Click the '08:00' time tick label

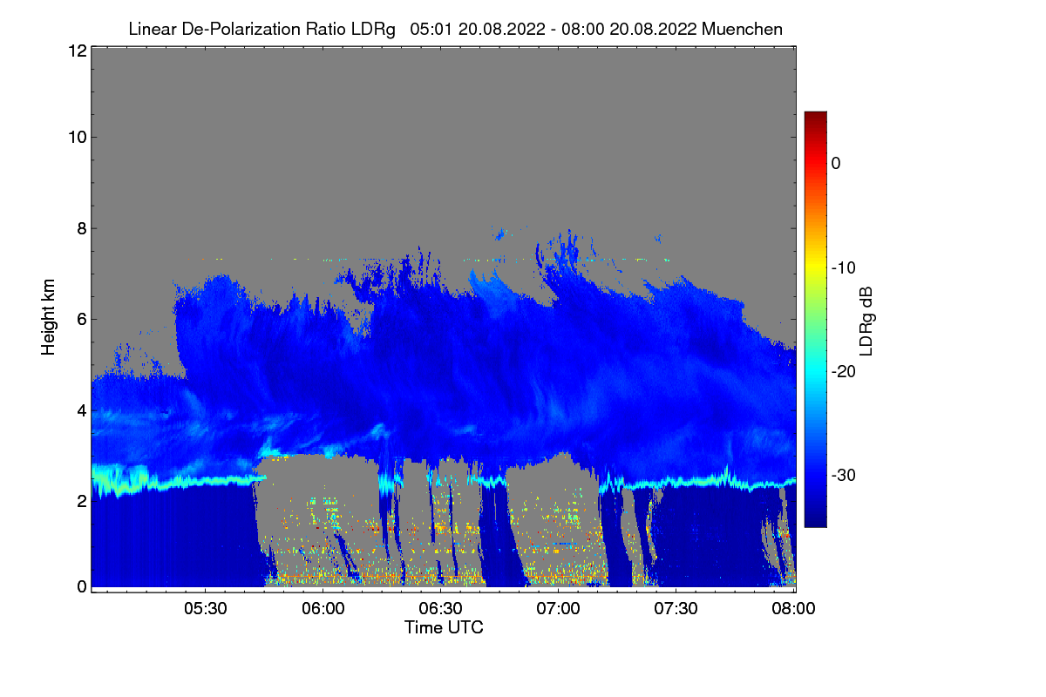[x=793, y=608]
